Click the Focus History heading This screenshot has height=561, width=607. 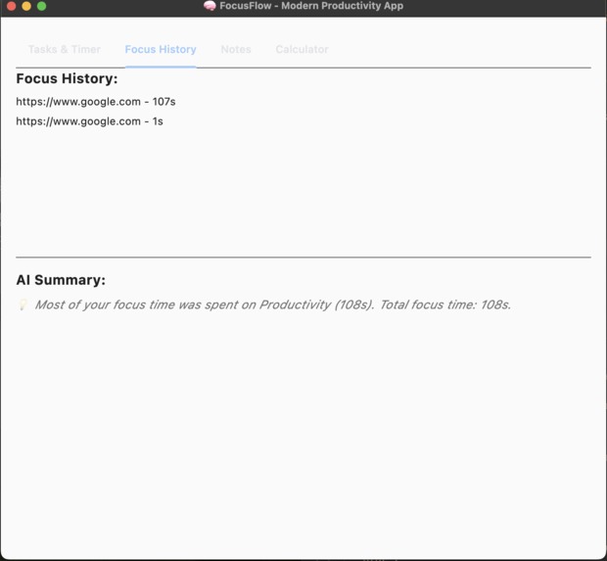(x=67, y=78)
